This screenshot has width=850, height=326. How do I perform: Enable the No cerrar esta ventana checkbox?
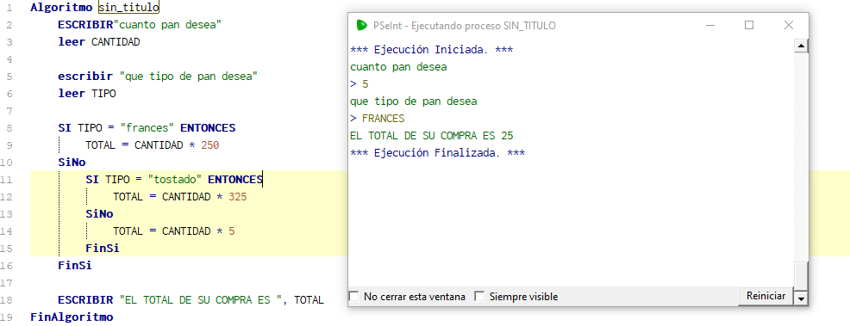click(354, 296)
